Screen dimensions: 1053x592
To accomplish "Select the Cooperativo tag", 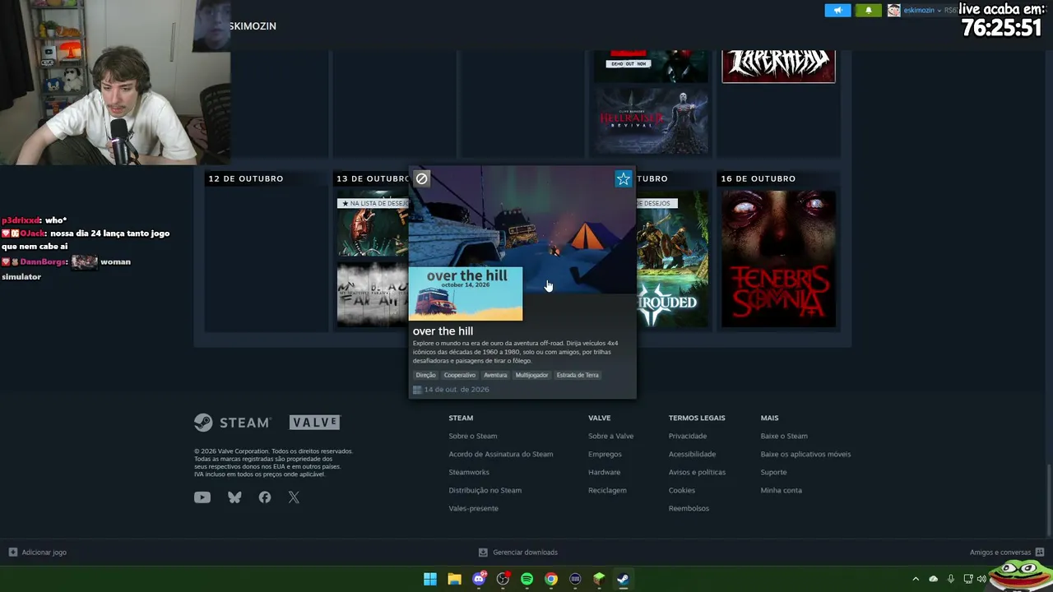I will pyautogui.click(x=460, y=375).
